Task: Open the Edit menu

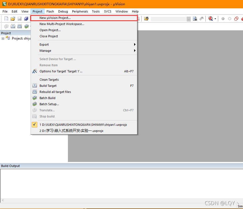Action: [x=14, y=11]
